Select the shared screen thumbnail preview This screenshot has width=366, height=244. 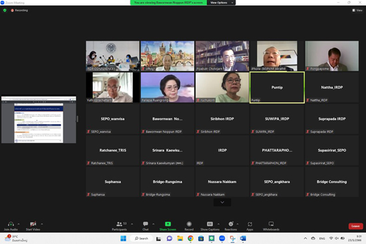click(39, 120)
